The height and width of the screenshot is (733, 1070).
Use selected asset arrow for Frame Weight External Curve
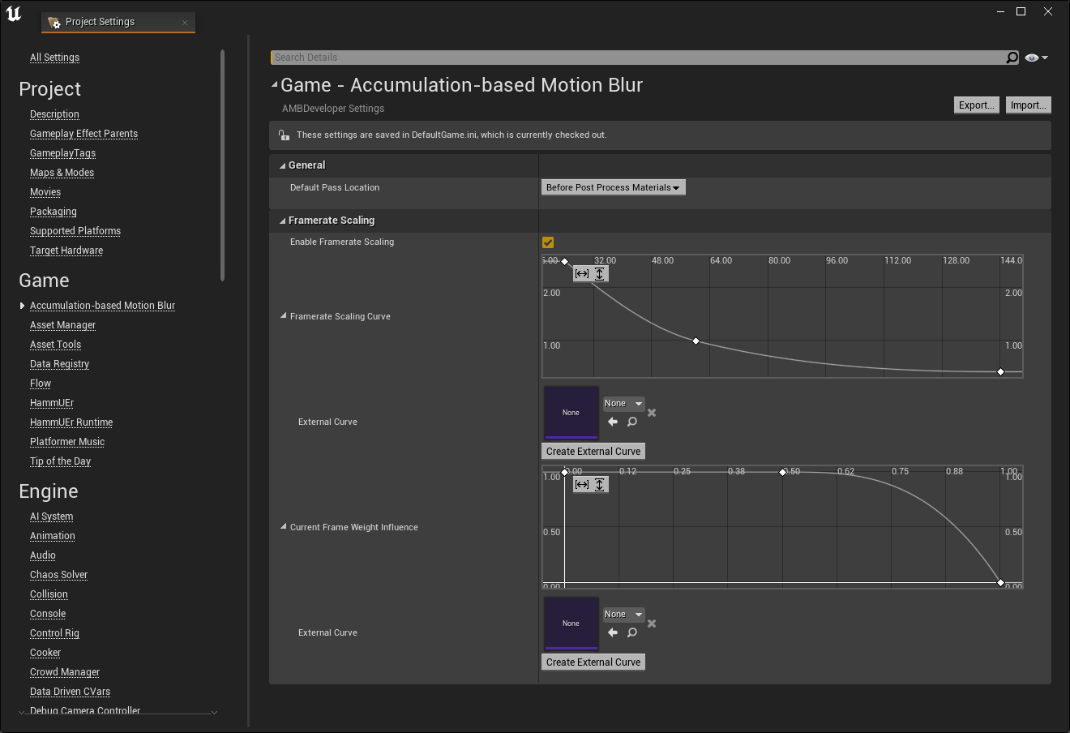[613, 632]
